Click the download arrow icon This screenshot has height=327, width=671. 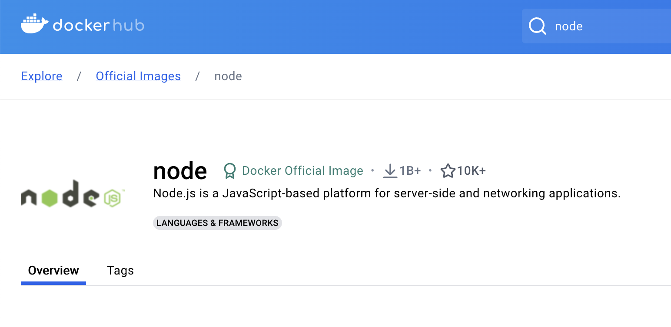pos(390,171)
